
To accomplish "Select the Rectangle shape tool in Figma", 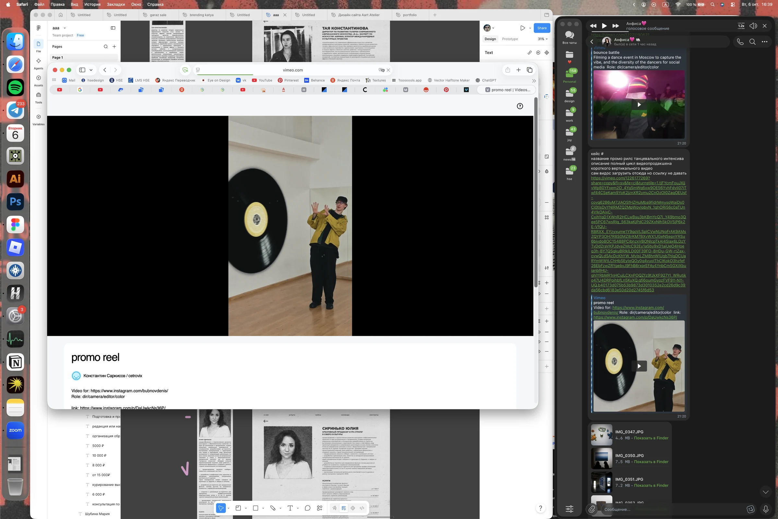I will [255, 508].
